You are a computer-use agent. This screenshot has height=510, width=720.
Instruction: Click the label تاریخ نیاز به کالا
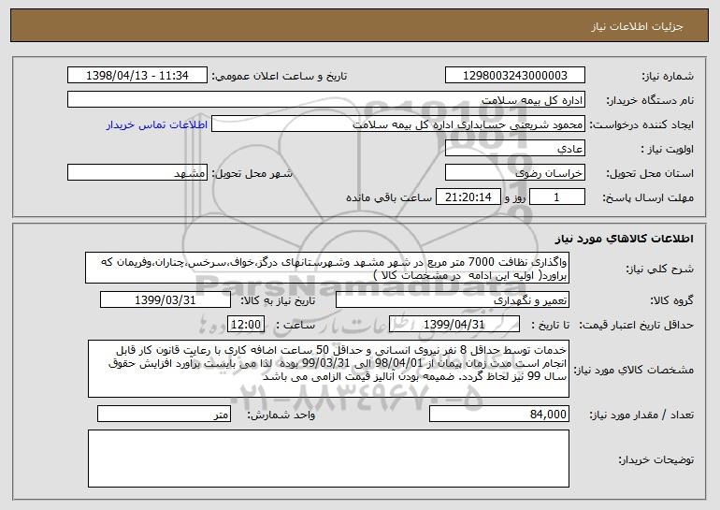(x=278, y=301)
